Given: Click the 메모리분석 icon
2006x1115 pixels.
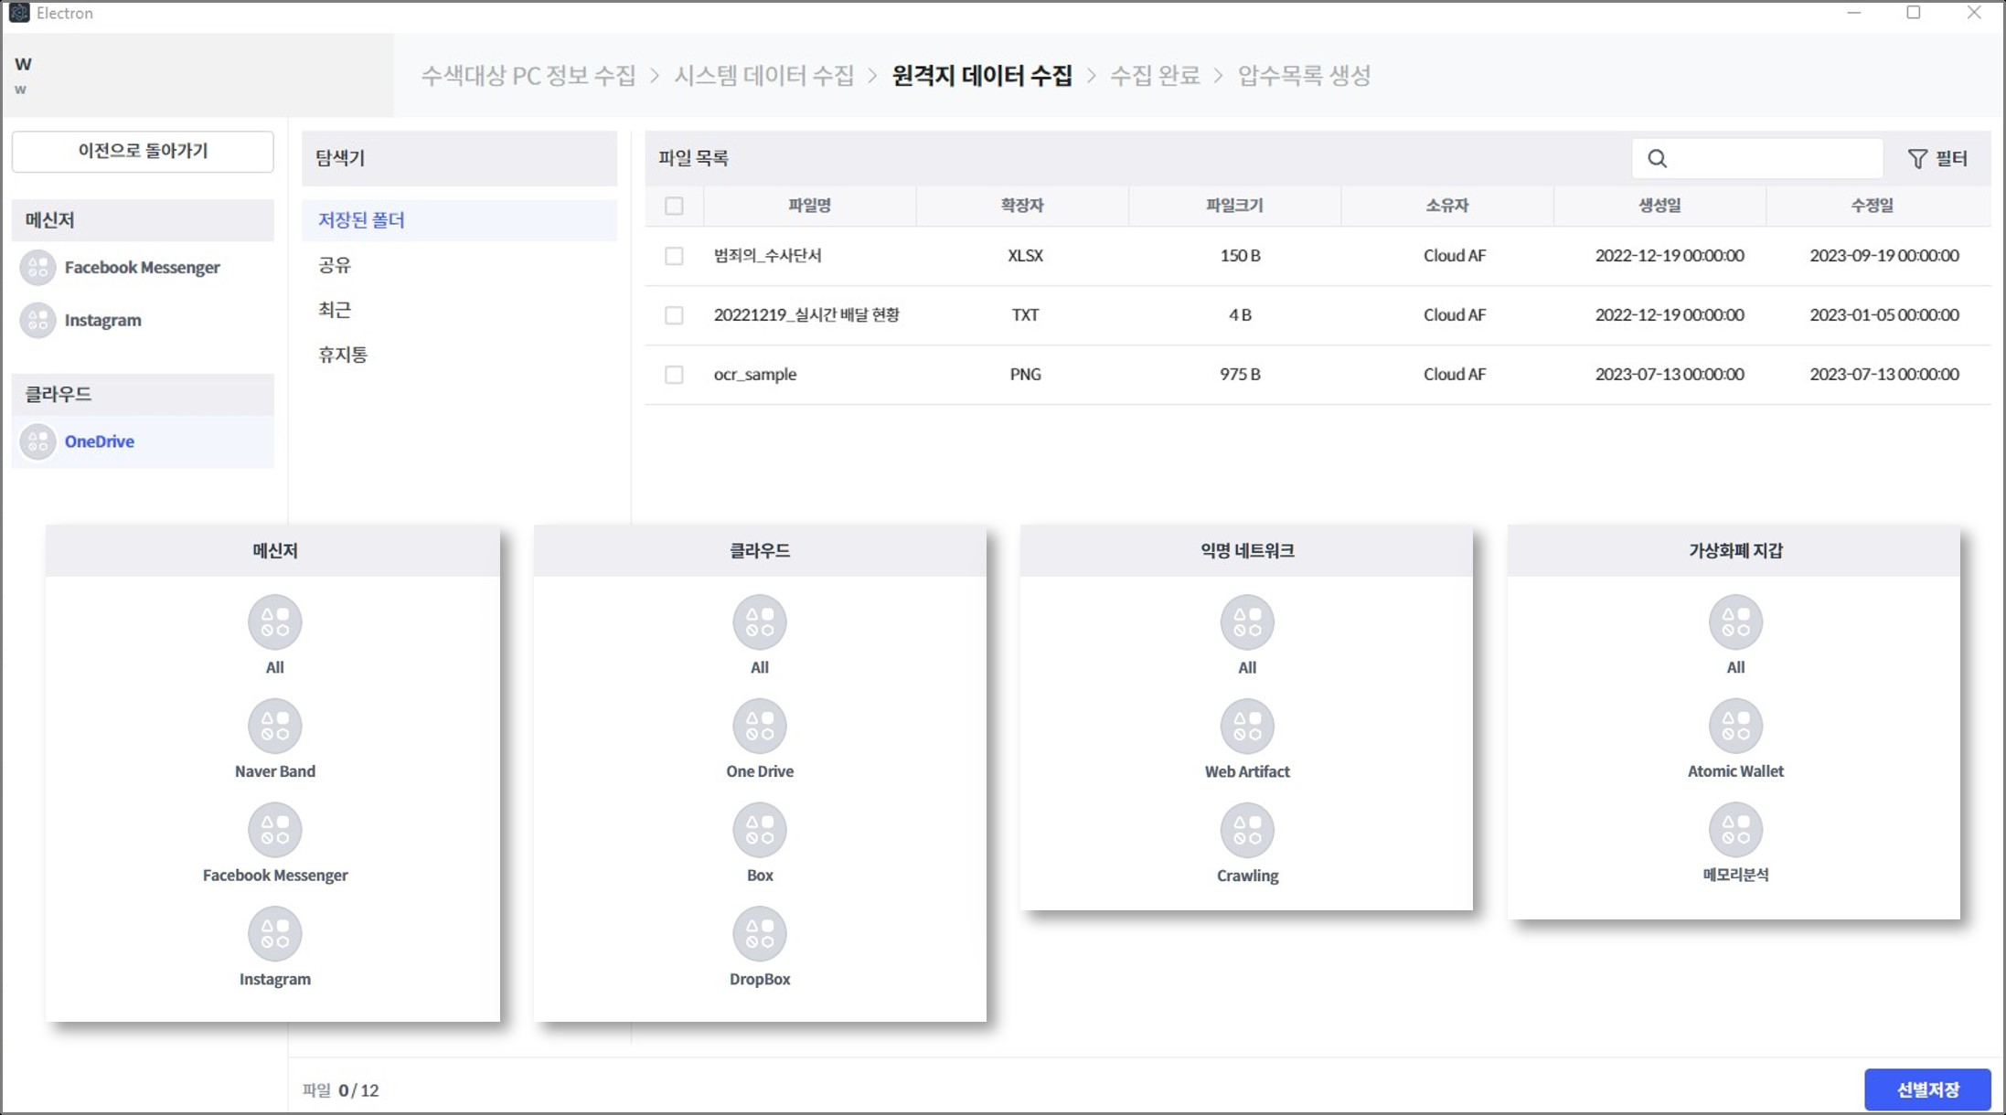Looking at the screenshot, I should click(1734, 830).
